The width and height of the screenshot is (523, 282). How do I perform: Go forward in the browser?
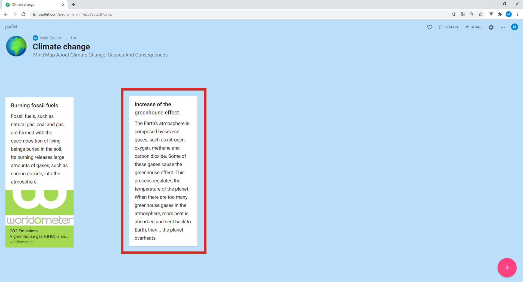[x=15, y=14]
